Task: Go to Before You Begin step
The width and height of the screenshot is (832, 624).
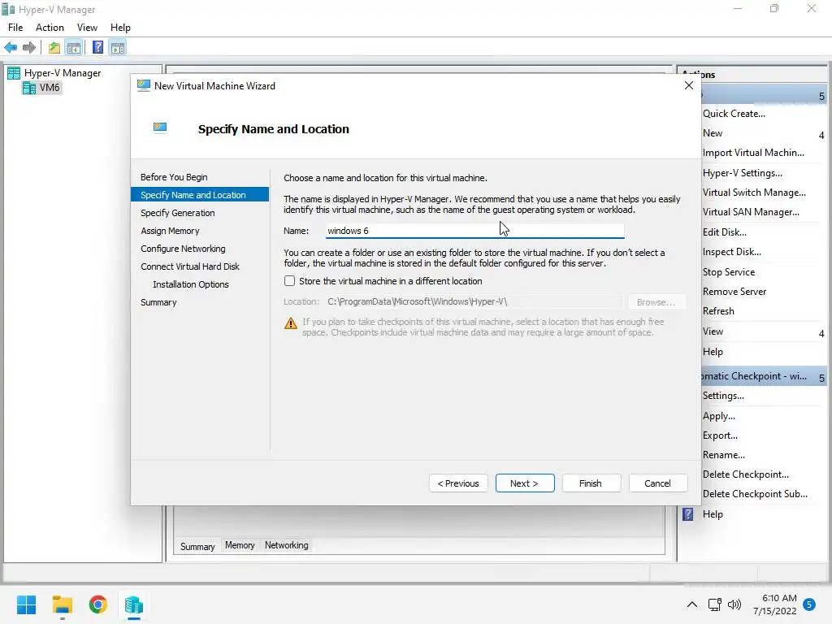Action: [174, 177]
